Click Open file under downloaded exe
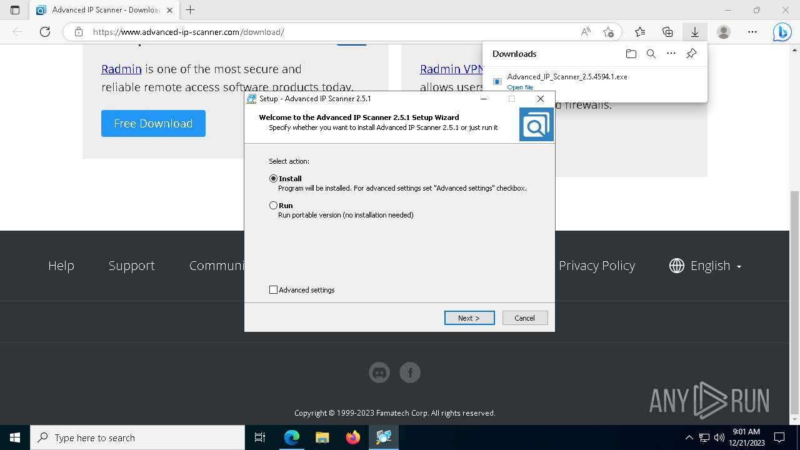800x450 pixels. point(520,87)
